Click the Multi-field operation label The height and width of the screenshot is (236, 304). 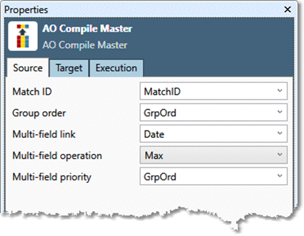coord(57,156)
